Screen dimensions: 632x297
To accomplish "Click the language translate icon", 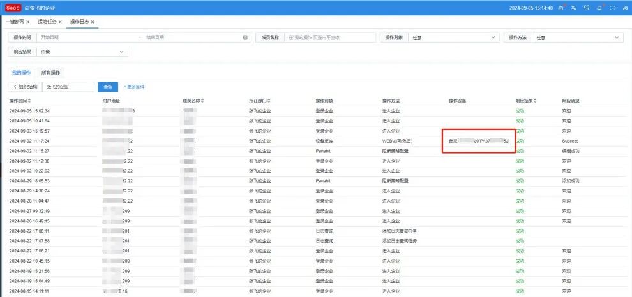I will point(573,8).
